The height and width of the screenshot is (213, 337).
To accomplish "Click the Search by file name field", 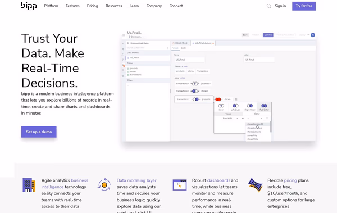I will (x=147, y=48).
